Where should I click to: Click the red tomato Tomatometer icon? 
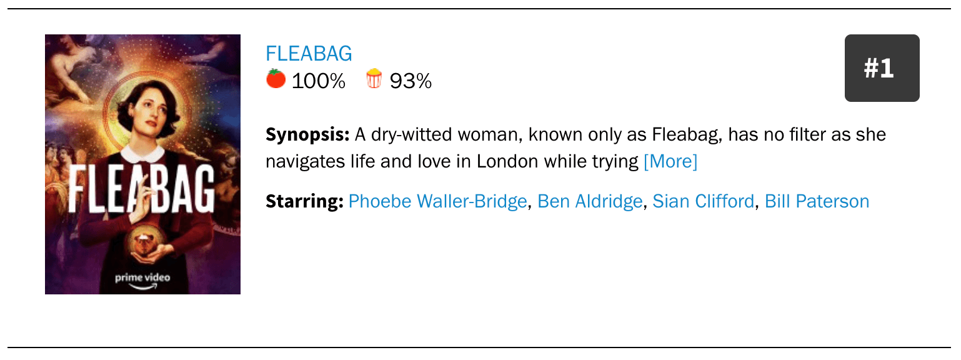tap(276, 79)
